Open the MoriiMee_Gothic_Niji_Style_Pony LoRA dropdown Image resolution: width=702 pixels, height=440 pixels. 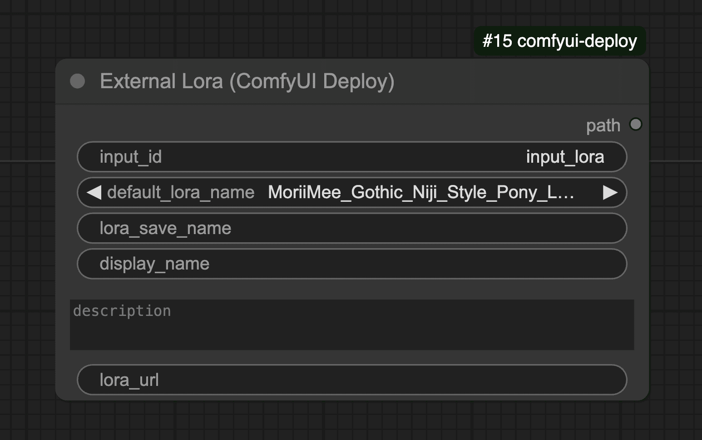[420, 192]
